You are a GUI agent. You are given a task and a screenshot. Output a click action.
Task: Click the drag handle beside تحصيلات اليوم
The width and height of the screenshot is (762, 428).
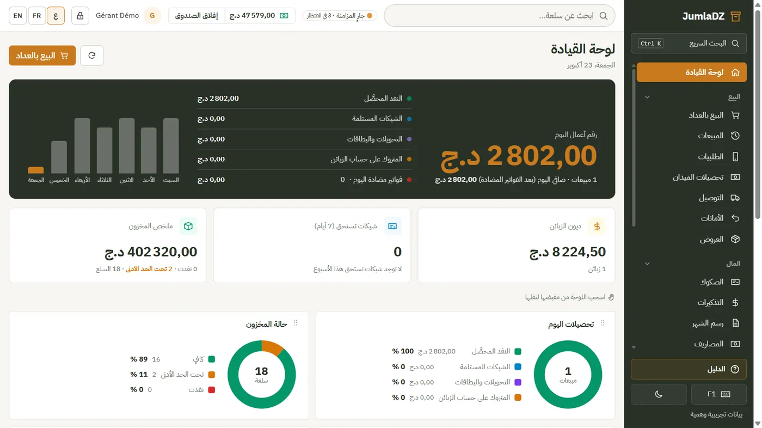pos(602,323)
